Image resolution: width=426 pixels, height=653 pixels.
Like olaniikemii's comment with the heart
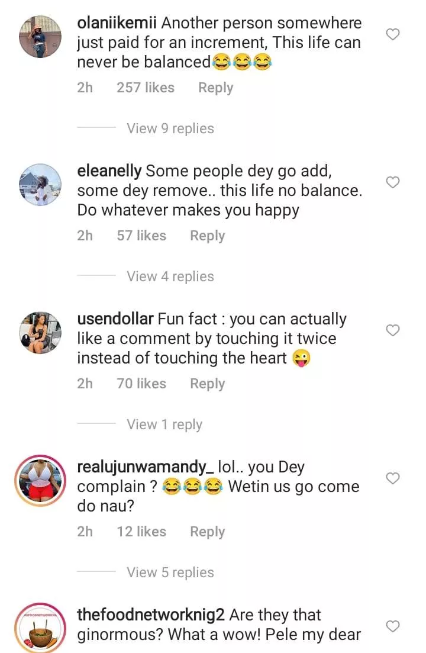coord(393,34)
